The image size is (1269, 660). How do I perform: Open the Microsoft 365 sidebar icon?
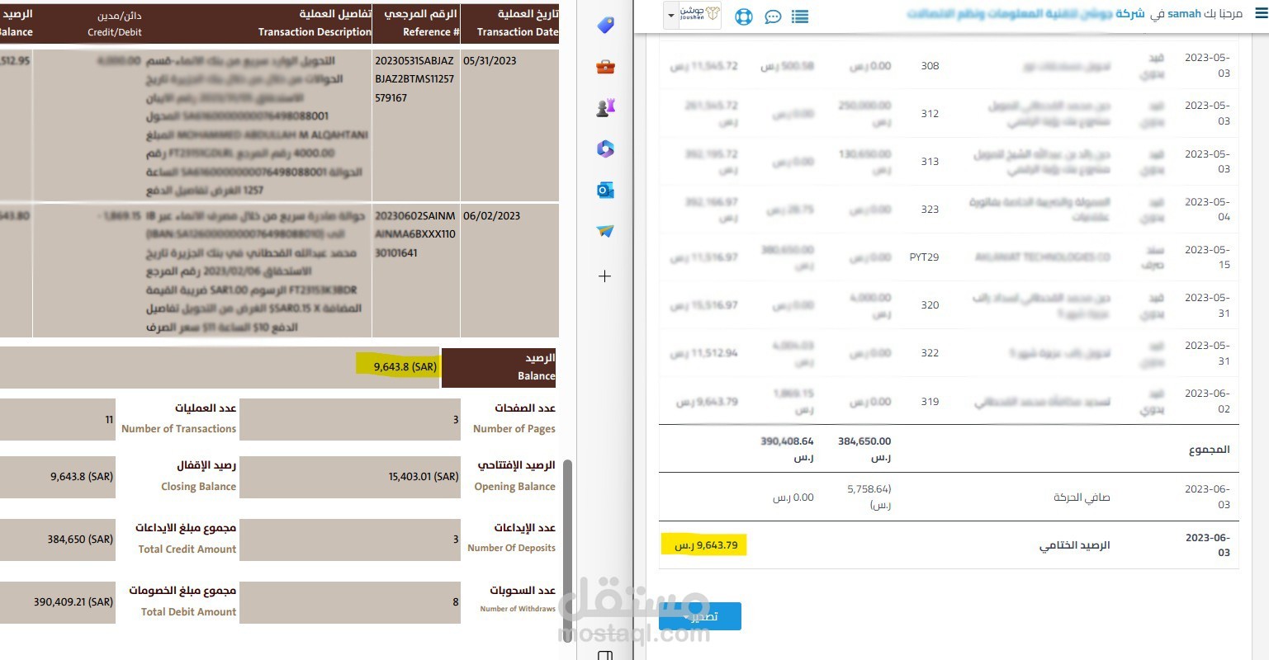point(605,148)
